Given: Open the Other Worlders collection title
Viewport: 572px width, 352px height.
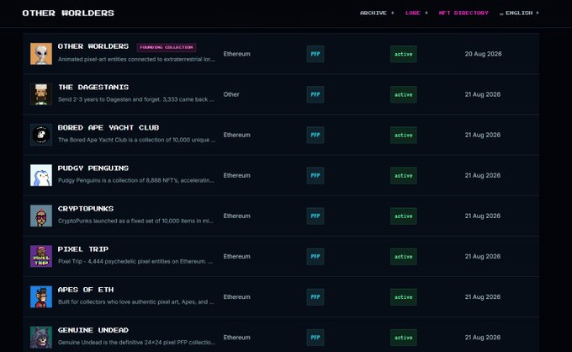Looking at the screenshot, I should tap(93, 46).
